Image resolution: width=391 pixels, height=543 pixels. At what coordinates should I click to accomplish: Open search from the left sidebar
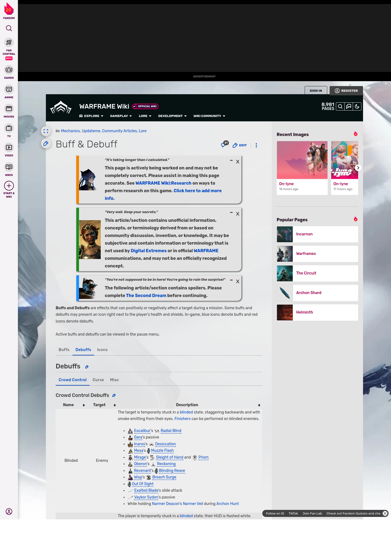pyautogui.click(x=9, y=28)
